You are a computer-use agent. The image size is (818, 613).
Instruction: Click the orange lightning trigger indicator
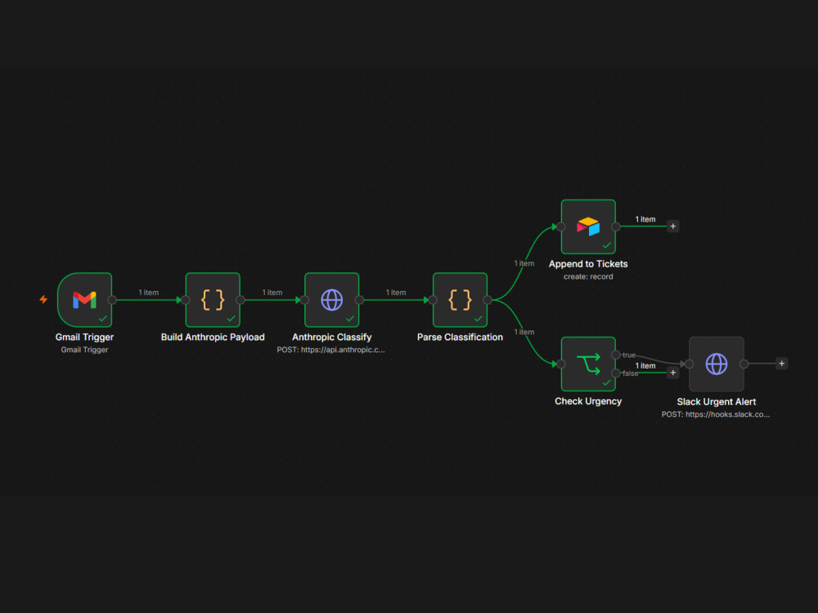(43, 299)
